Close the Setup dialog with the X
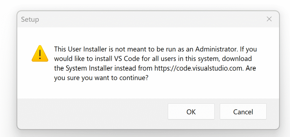The width and height of the screenshot is (290, 137). pyautogui.click(x=269, y=19)
